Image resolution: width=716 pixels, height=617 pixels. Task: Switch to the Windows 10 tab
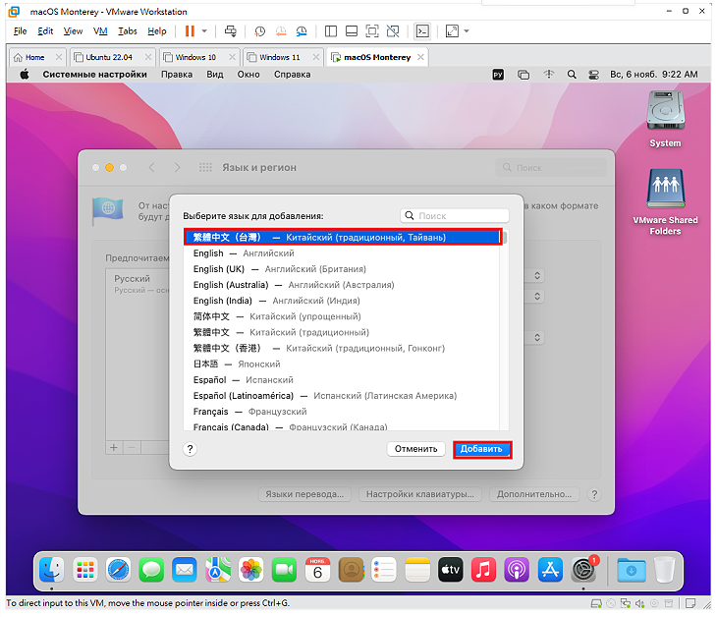[x=195, y=57]
